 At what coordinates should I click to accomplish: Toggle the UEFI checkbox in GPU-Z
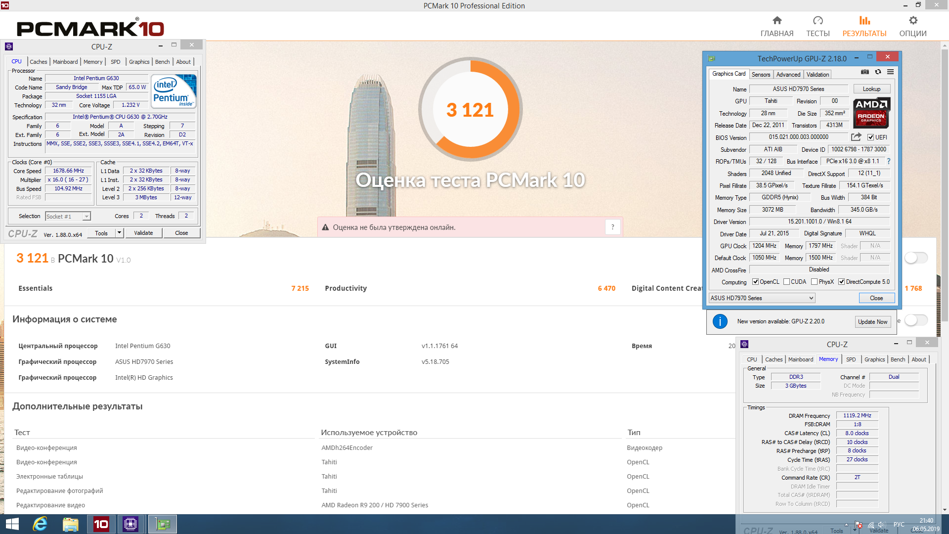point(870,137)
